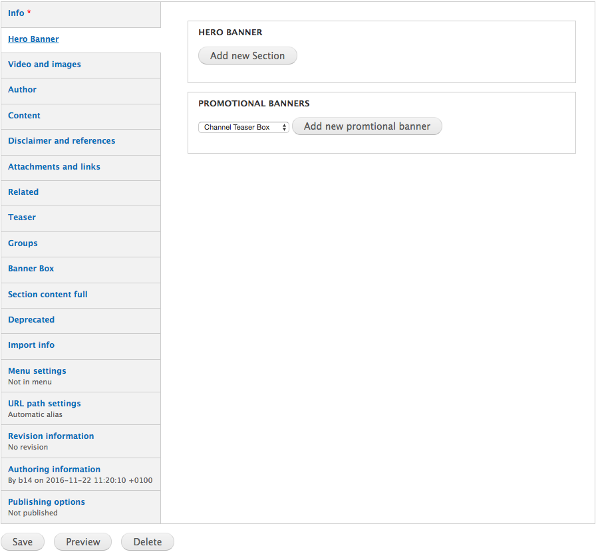View the Groups tab
The height and width of the screenshot is (552, 596).
click(23, 243)
